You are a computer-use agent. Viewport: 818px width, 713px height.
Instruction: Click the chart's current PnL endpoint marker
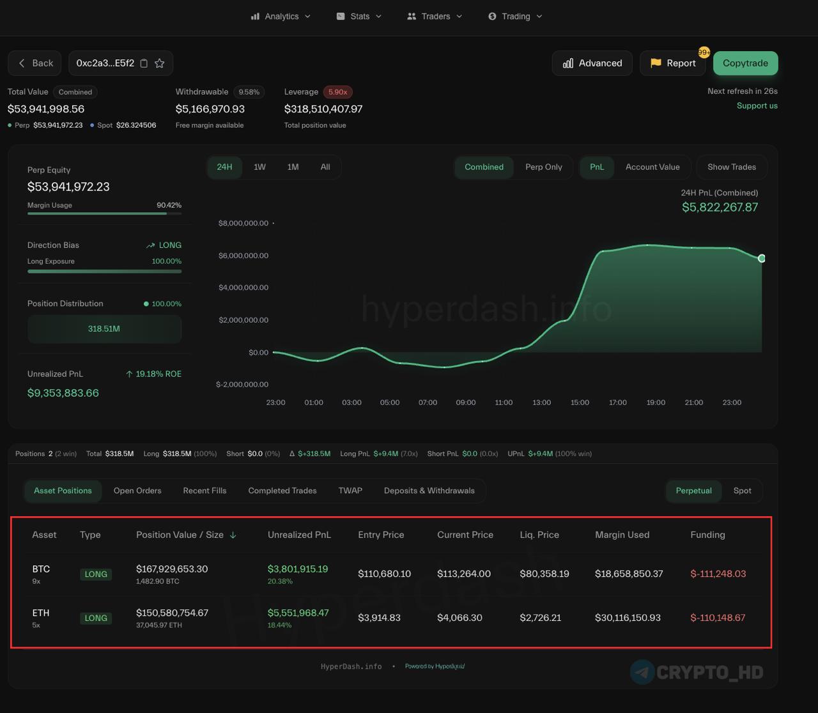click(761, 258)
